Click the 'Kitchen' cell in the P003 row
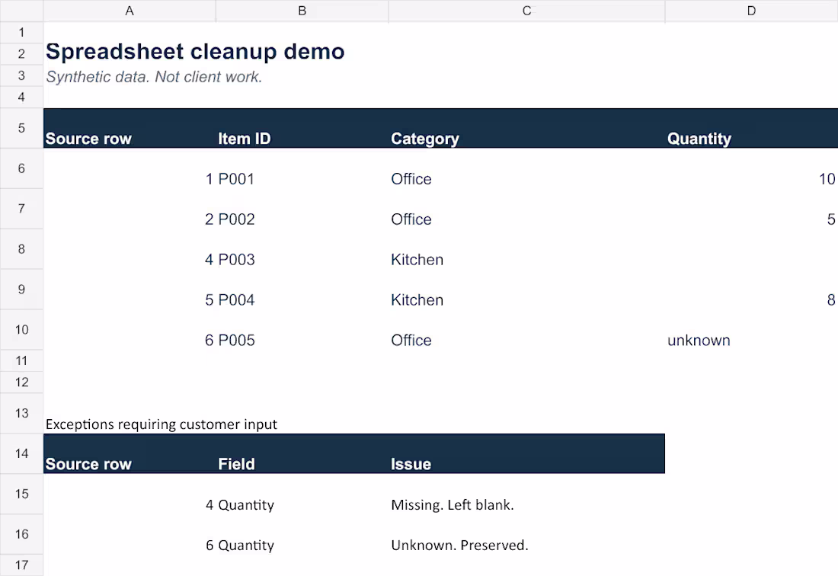The width and height of the screenshot is (838, 576). click(x=526, y=249)
